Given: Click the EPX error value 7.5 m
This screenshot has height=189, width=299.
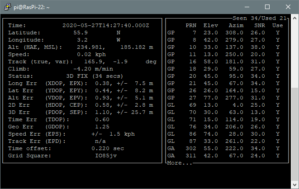Looking at the screenshot, I should (144, 84).
